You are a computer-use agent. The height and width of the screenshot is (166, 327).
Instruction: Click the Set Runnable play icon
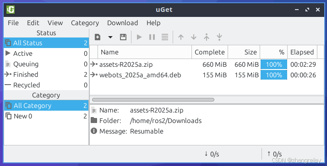[139, 37]
